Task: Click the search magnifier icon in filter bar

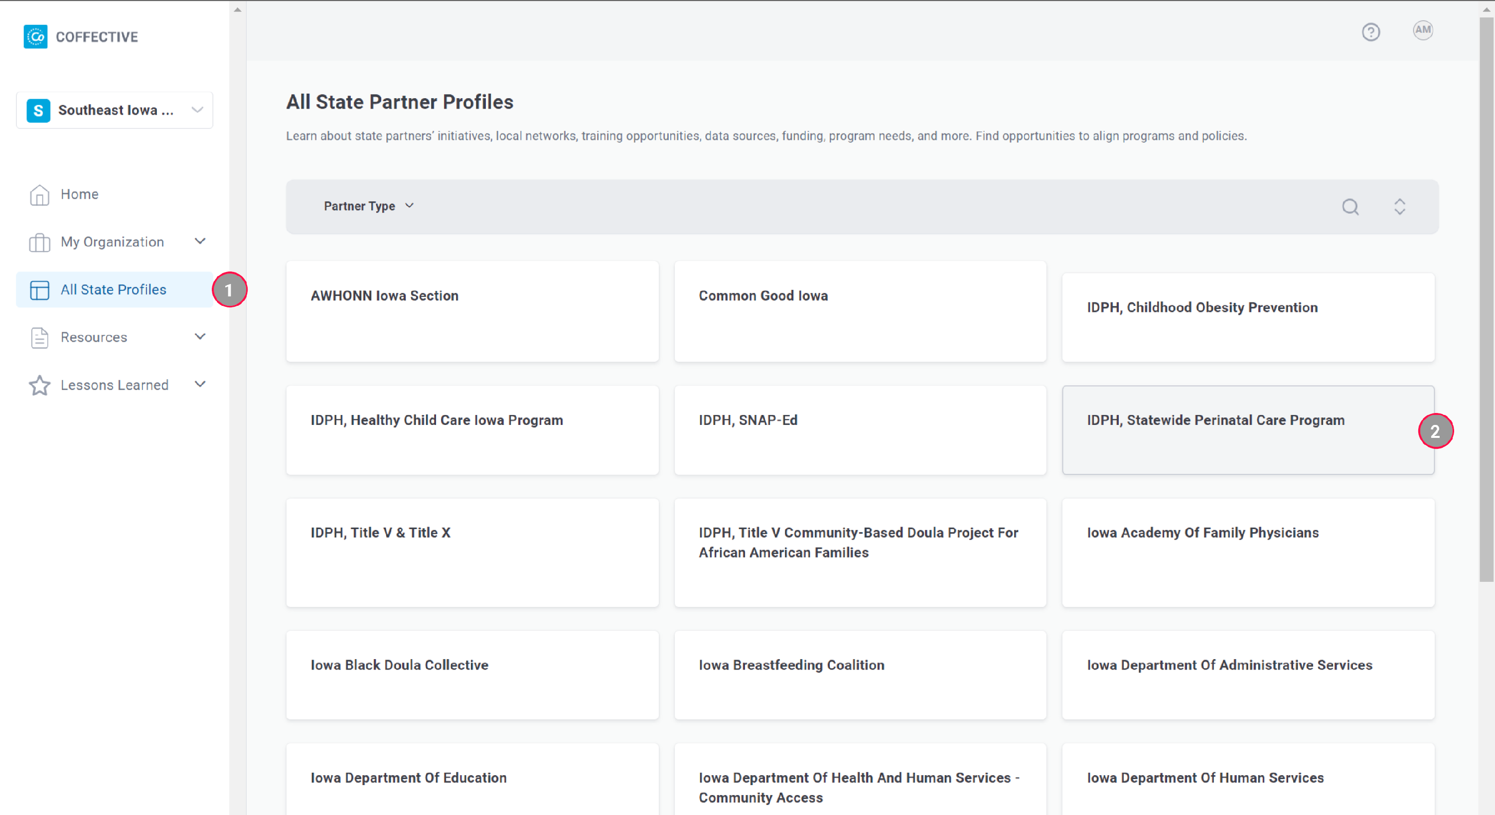Action: click(1350, 207)
